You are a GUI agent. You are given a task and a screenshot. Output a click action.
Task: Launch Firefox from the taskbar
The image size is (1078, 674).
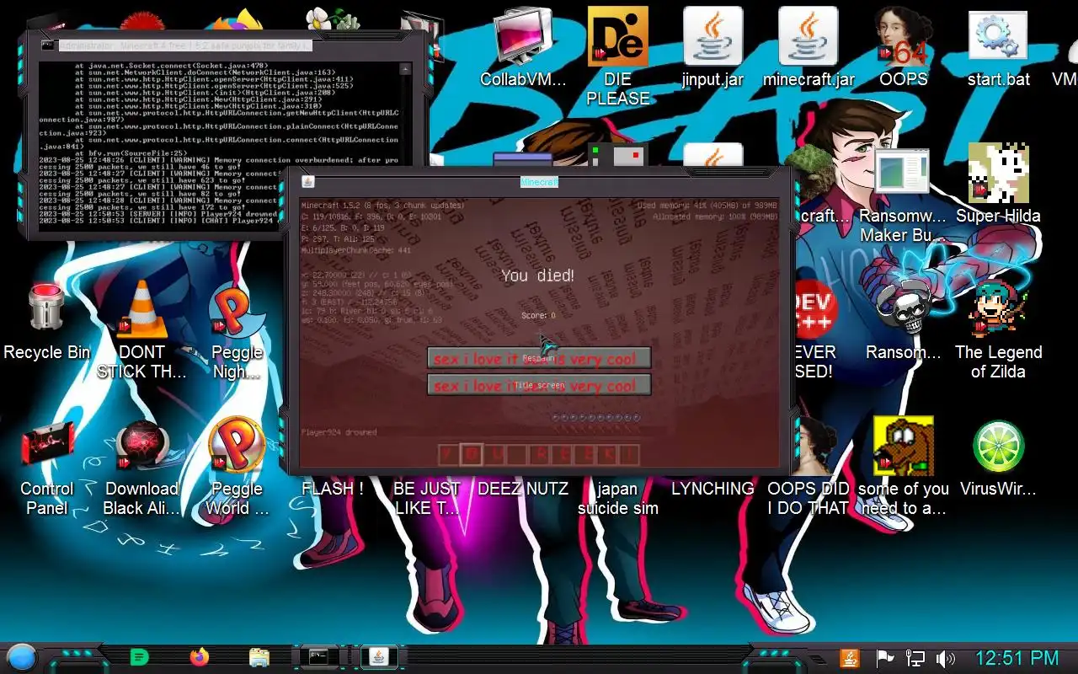click(200, 657)
